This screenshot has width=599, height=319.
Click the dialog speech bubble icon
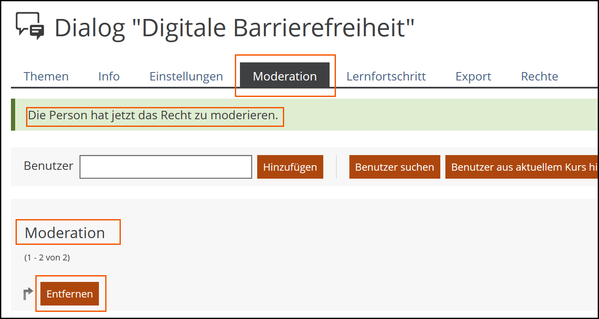click(x=29, y=25)
